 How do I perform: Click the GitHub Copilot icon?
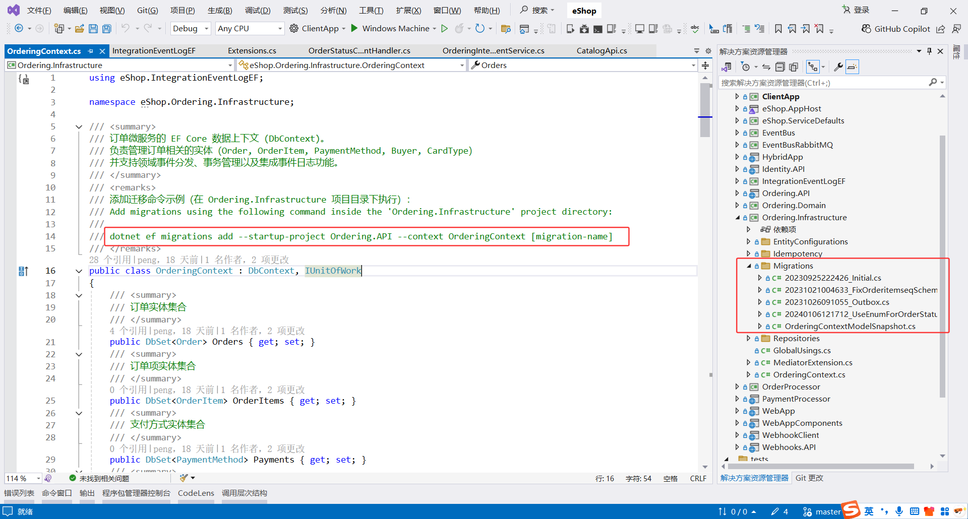click(866, 29)
